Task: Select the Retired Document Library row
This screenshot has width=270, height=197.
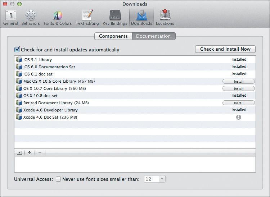Action: [135, 103]
